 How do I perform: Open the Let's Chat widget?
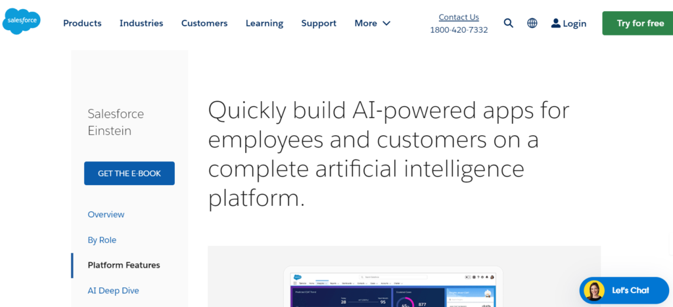630,290
